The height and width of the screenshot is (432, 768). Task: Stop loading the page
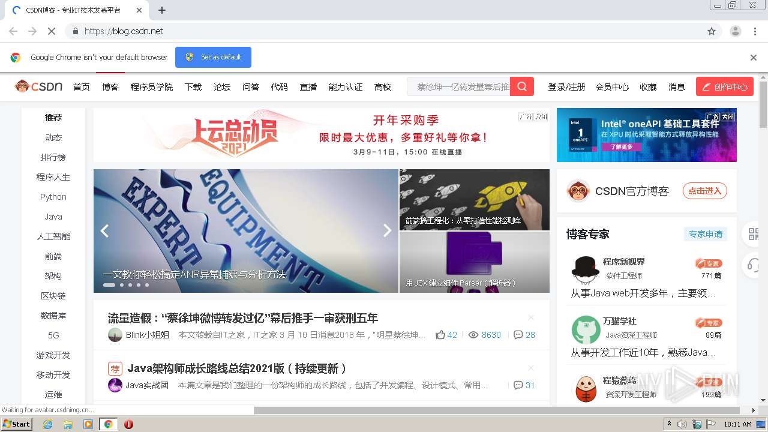pyautogui.click(x=51, y=31)
